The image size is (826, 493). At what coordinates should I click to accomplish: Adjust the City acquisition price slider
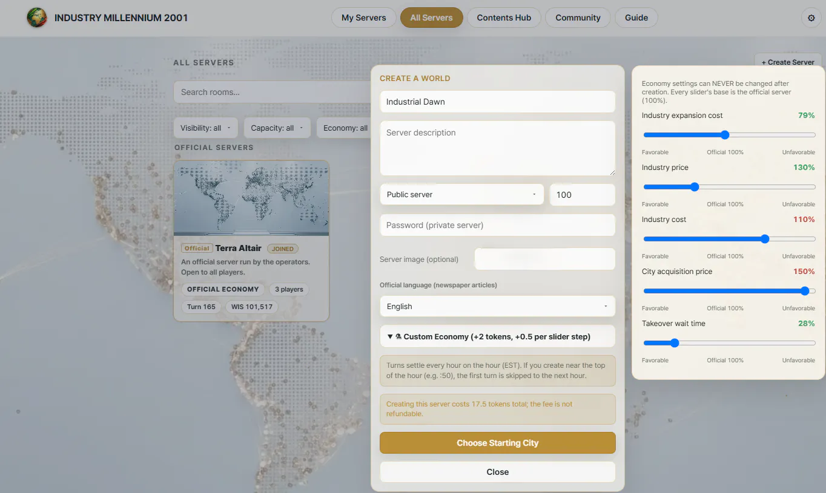pyautogui.click(x=729, y=291)
